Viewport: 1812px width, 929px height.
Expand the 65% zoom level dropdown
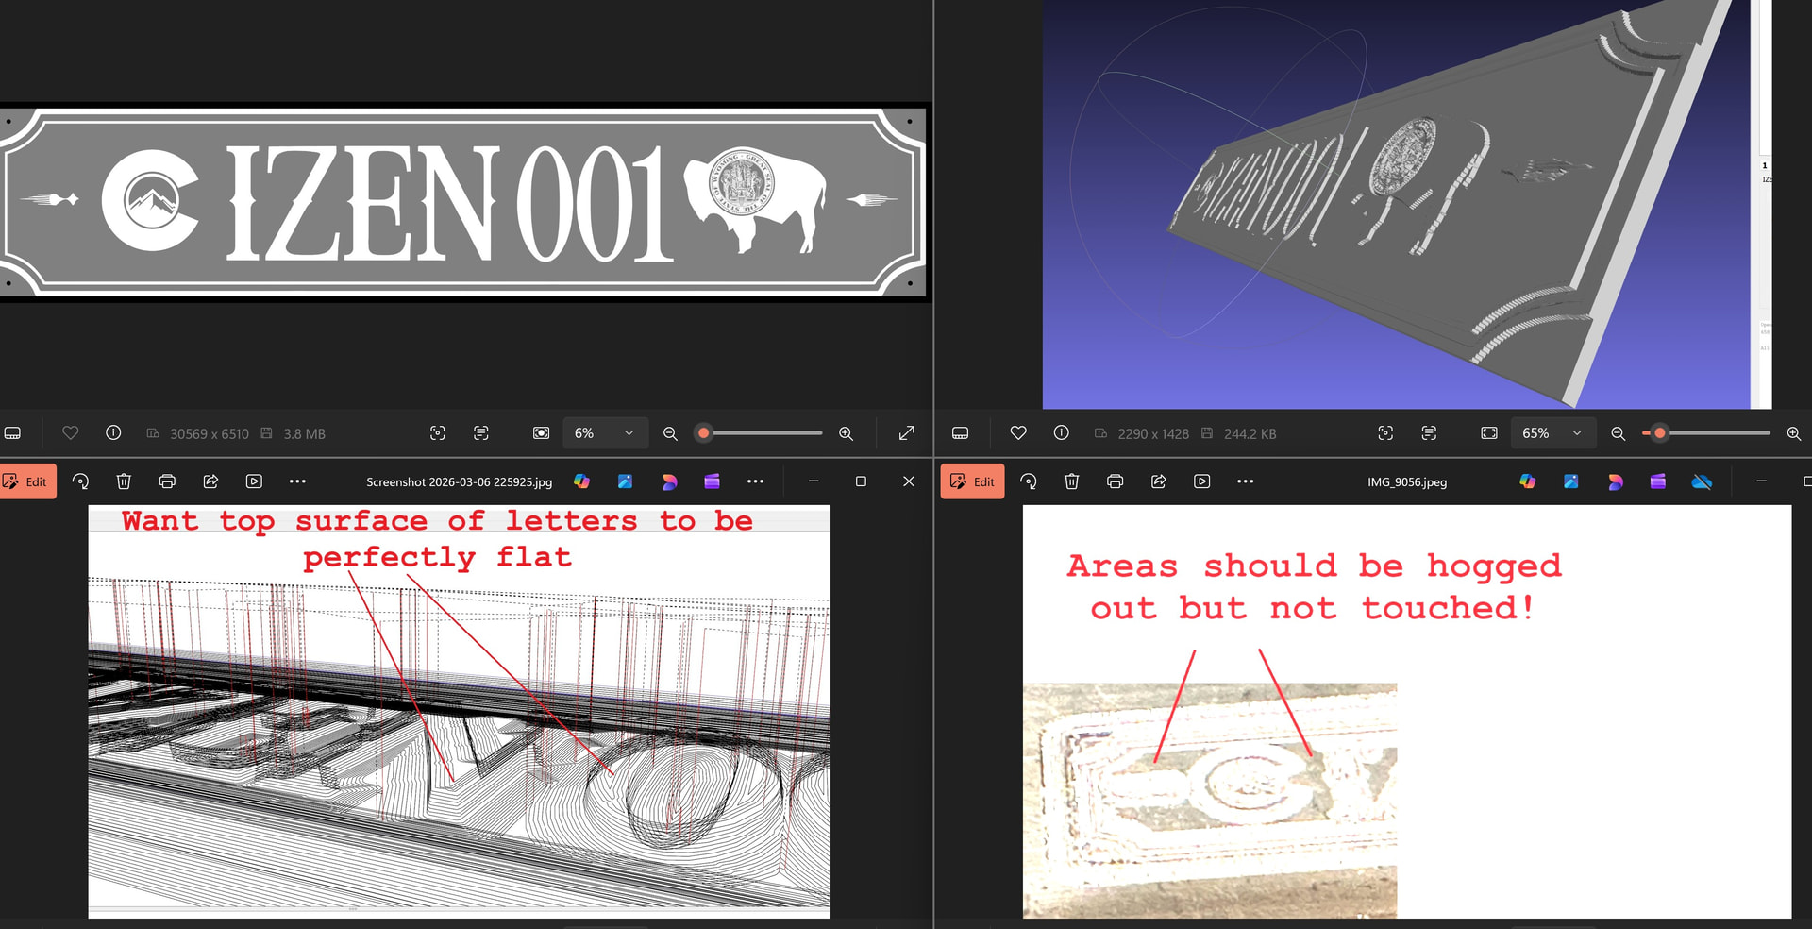[x=1552, y=433]
